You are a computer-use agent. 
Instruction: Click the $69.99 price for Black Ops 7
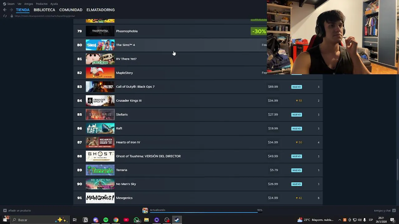coord(273,87)
